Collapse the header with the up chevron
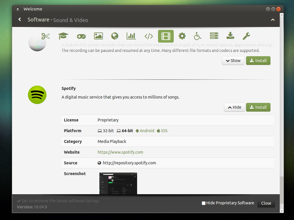 (x=273, y=19)
